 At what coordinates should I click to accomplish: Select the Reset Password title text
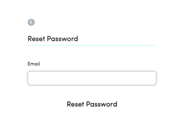point(53,39)
